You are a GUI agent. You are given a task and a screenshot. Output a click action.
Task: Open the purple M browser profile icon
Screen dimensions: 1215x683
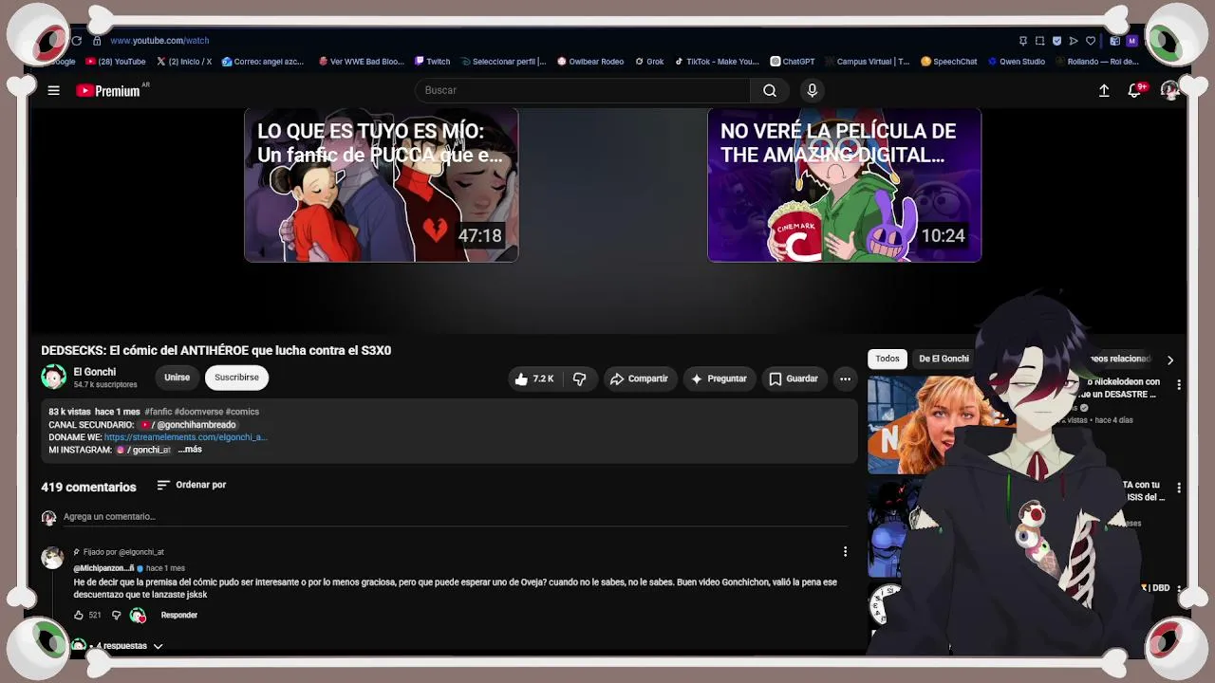pos(1131,41)
